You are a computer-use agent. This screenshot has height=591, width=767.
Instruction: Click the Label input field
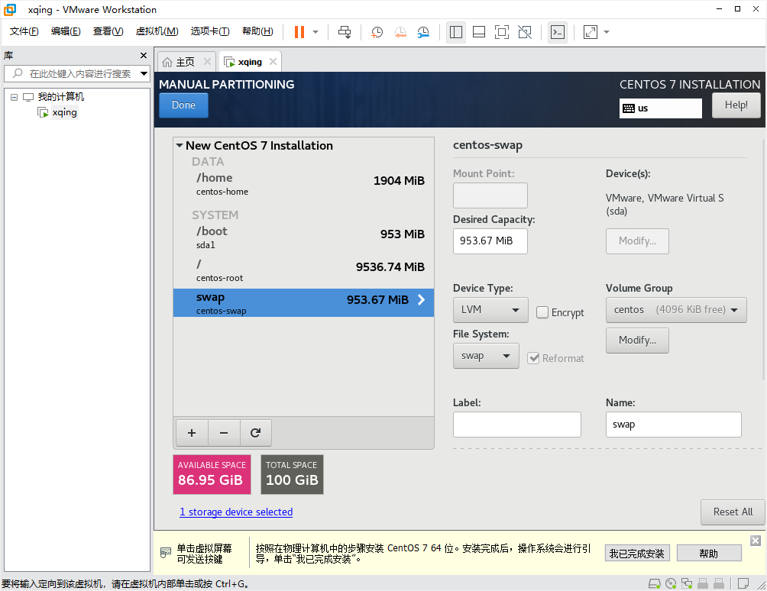coord(516,425)
